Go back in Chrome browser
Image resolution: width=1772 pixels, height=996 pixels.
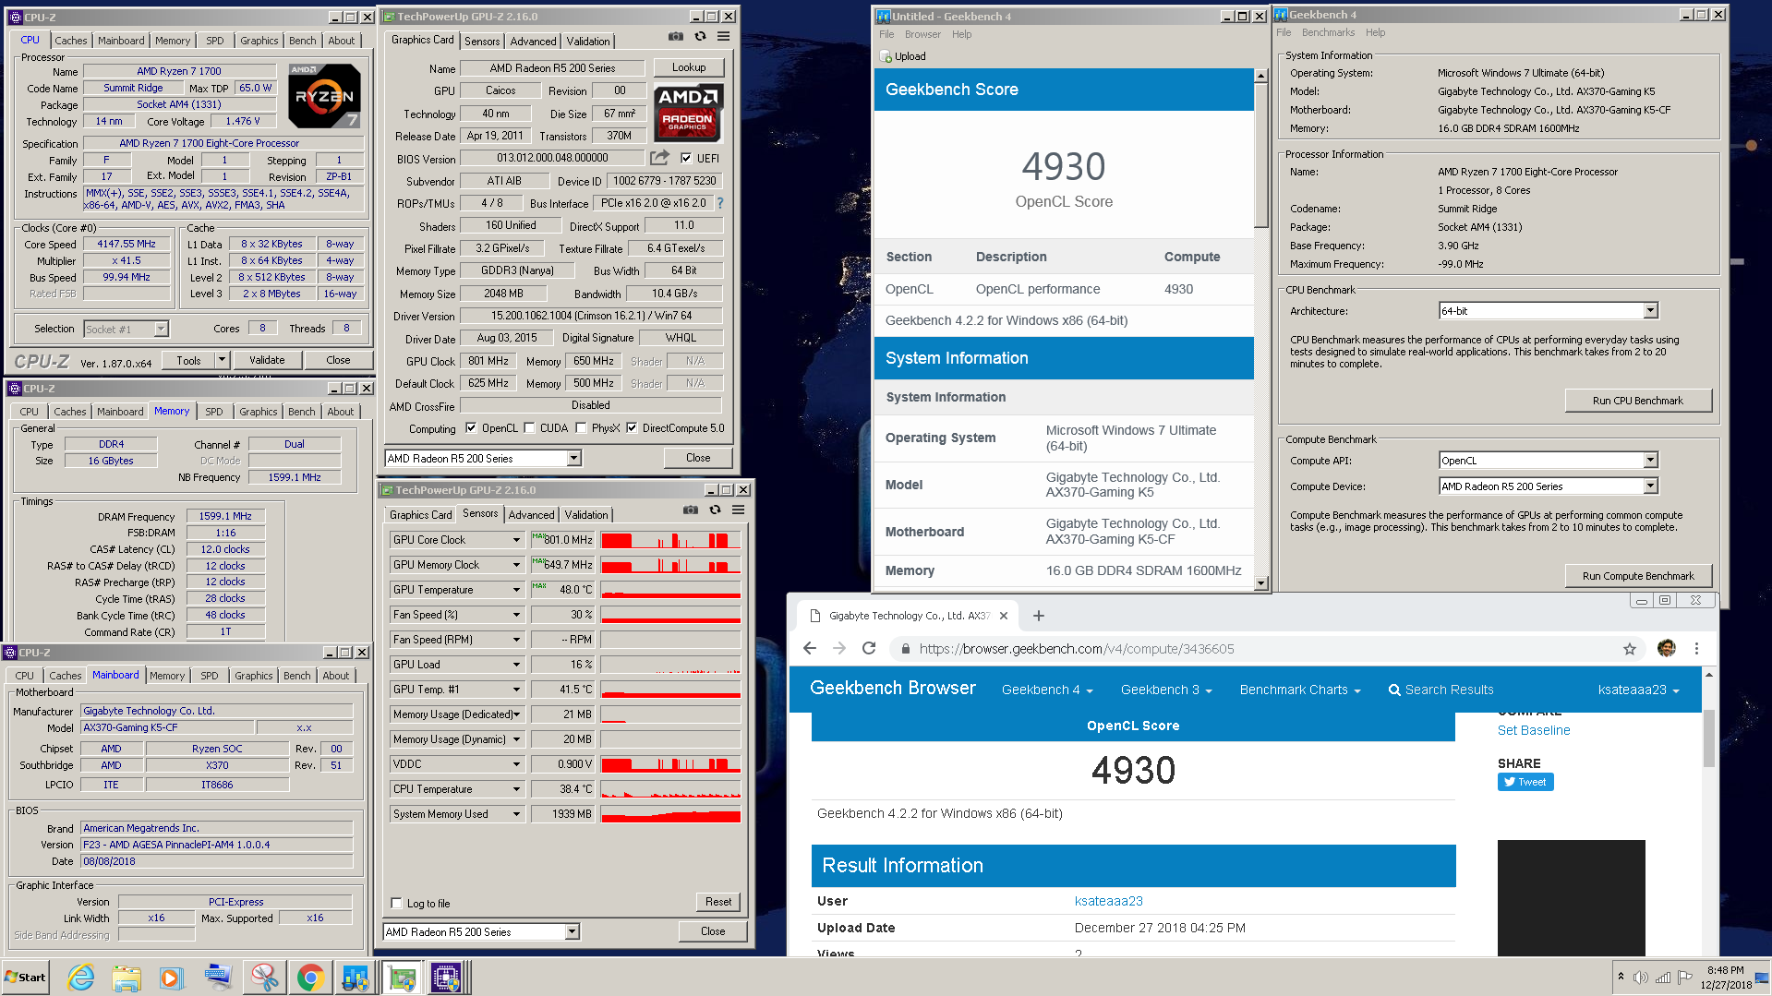pos(810,649)
